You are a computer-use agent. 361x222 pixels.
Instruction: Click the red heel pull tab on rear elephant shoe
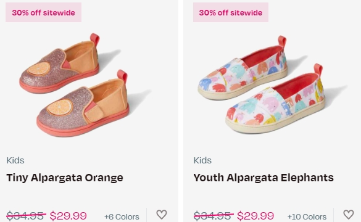point(282,41)
